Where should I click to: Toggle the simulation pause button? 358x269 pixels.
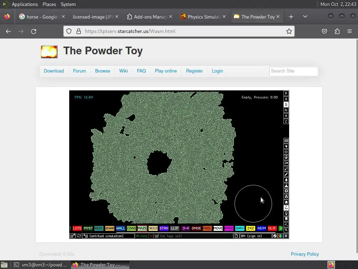(286, 236)
